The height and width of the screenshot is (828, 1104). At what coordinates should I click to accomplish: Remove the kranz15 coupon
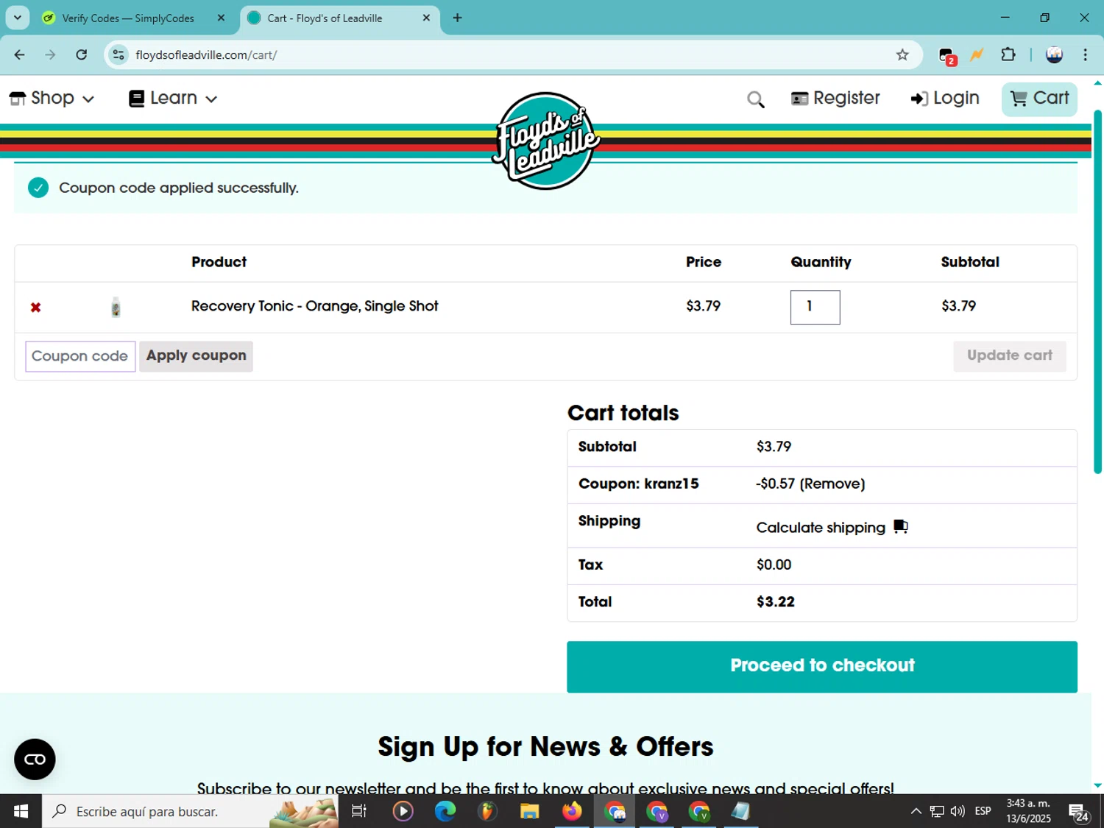[x=832, y=484]
